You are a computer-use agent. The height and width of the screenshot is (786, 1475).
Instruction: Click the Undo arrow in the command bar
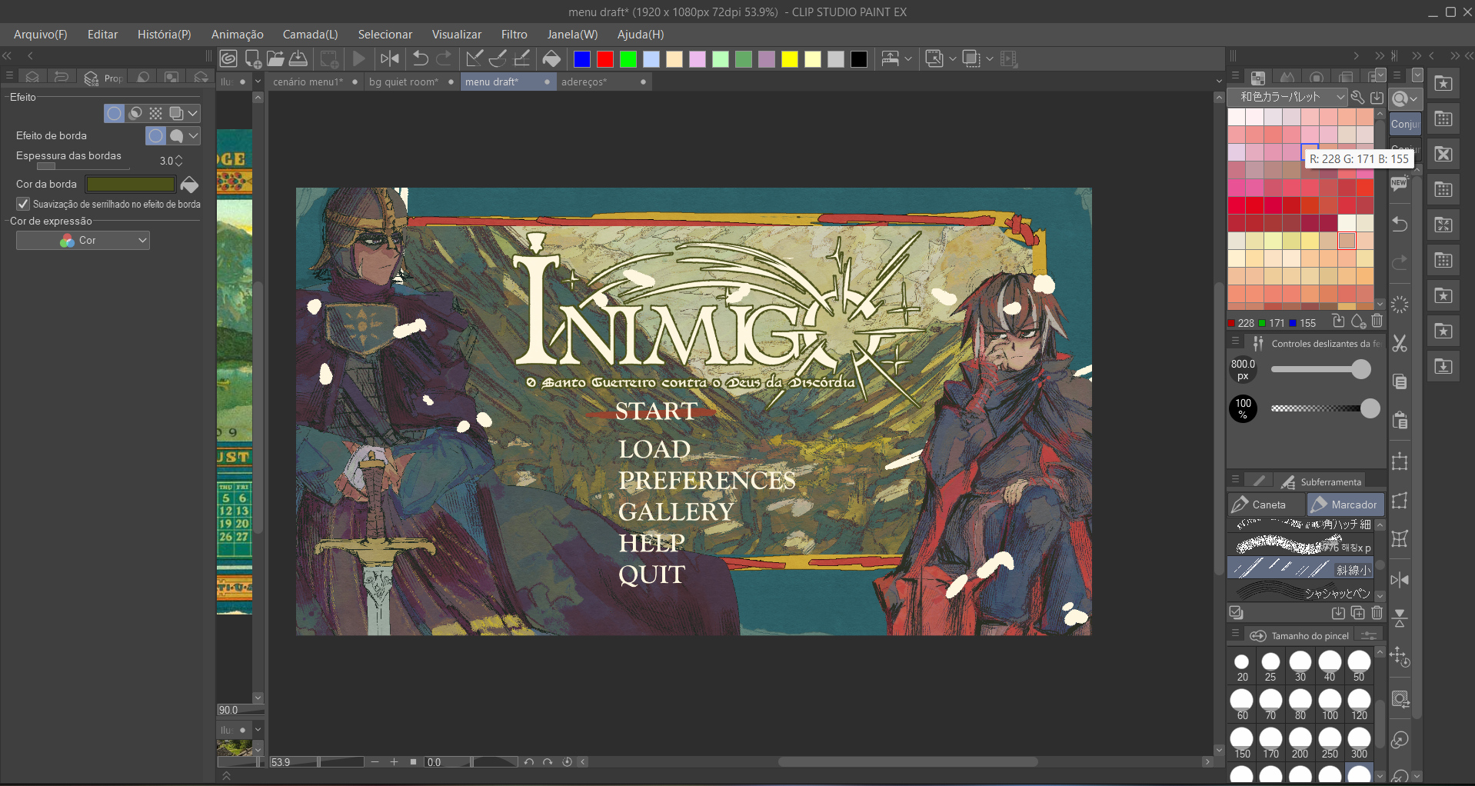point(420,58)
